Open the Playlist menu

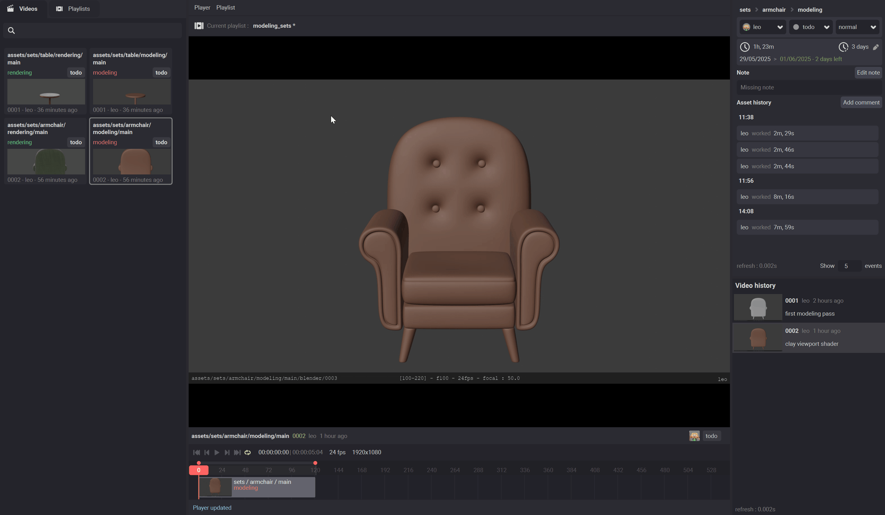pyautogui.click(x=225, y=7)
